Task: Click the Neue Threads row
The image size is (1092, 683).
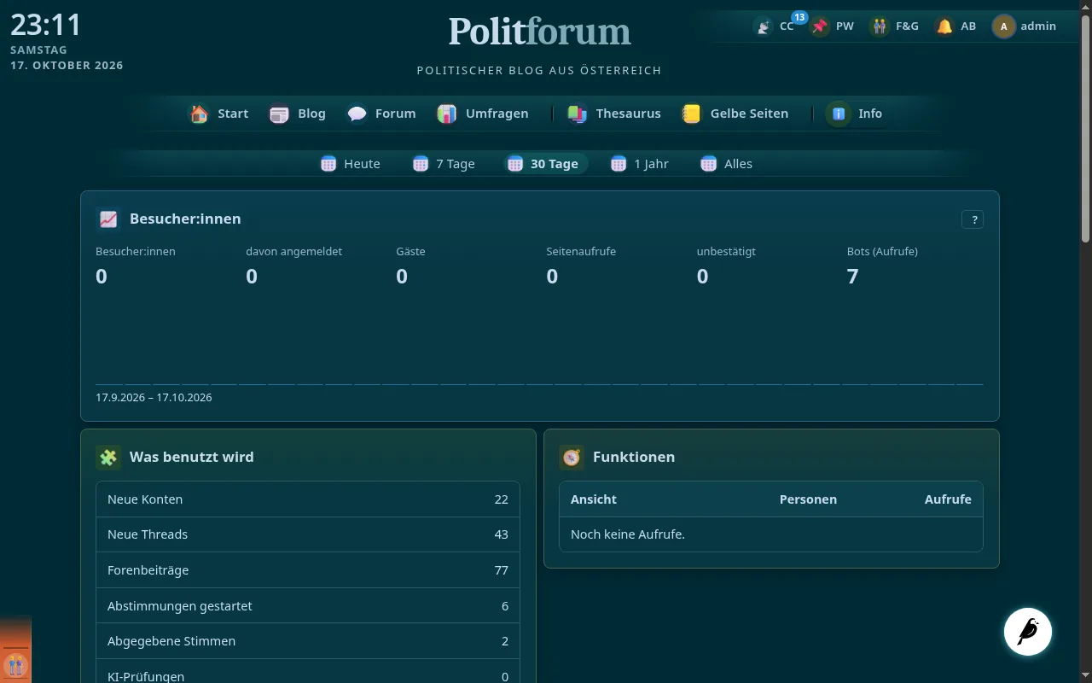Action: tap(308, 534)
